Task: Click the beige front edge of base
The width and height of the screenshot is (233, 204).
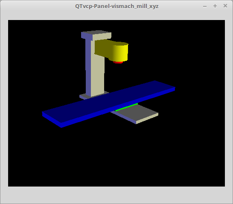Action: coord(147,118)
